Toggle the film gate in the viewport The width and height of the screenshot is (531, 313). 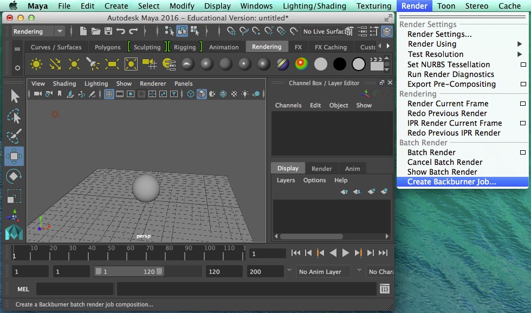[x=120, y=94]
